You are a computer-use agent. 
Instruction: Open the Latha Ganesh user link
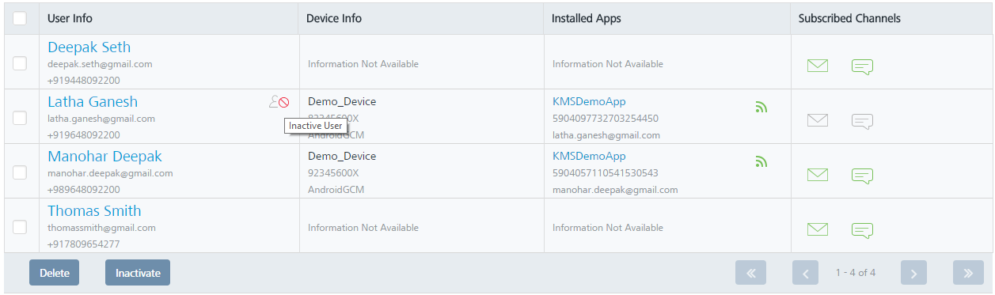[93, 102]
